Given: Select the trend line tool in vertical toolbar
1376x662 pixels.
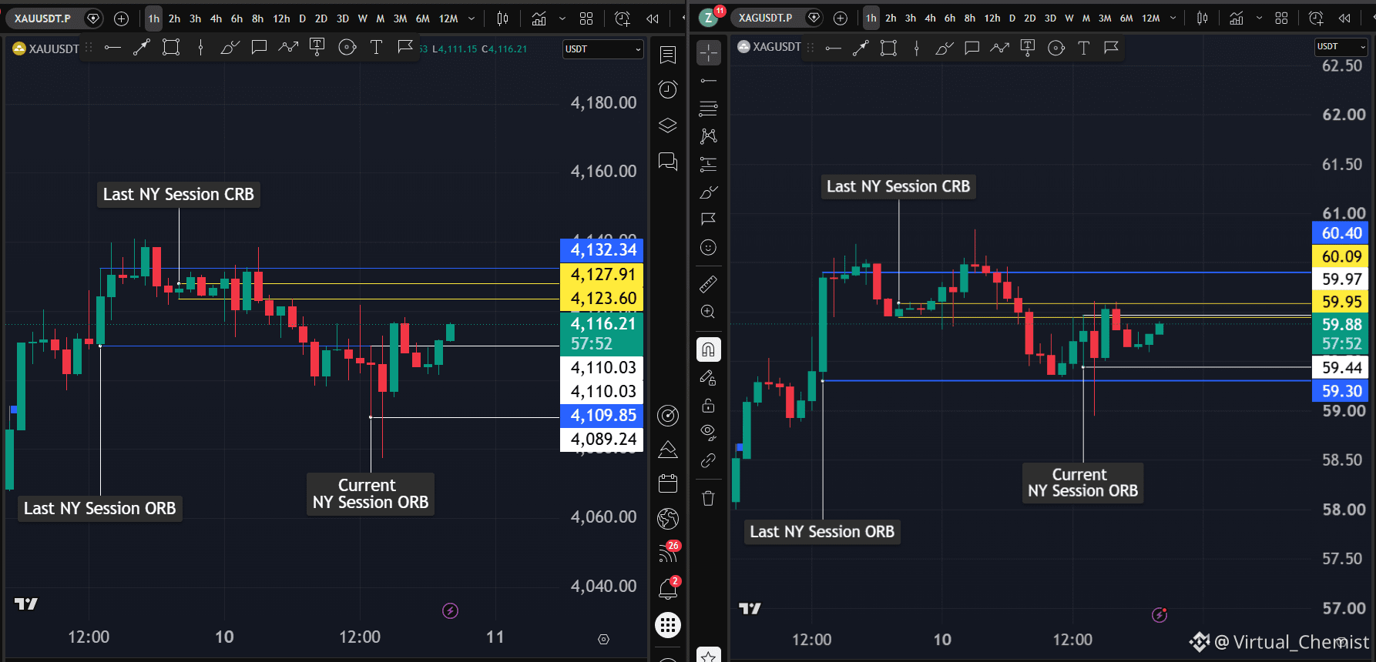Looking at the screenshot, I should (709, 80).
